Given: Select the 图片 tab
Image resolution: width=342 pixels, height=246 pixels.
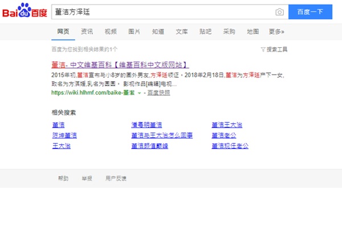Looking at the screenshot, I should click(135, 32).
